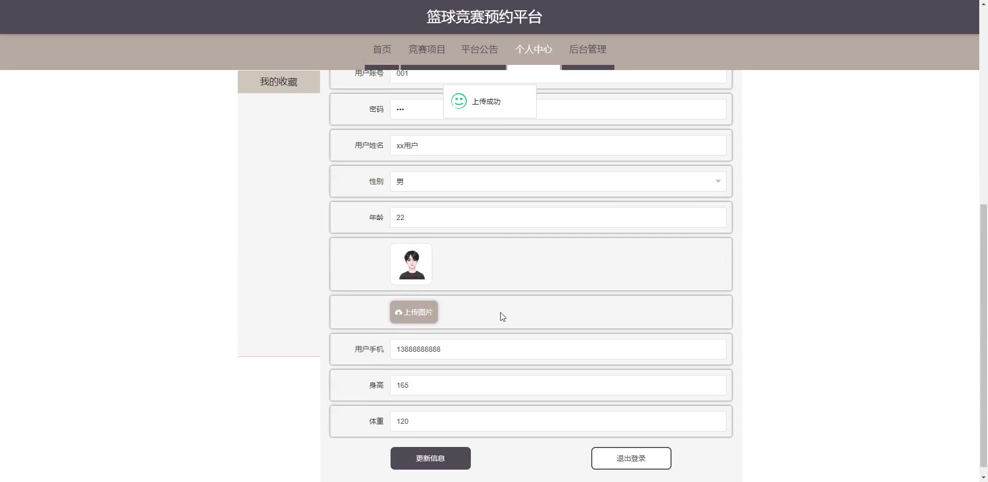Click the 更新信息 button
The image size is (988, 482).
[x=431, y=458]
